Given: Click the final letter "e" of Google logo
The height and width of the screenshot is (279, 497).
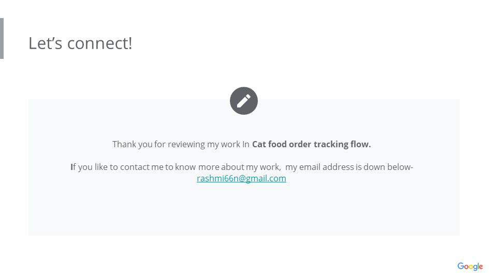Looking at the screenshot, I should coord(480,267).
